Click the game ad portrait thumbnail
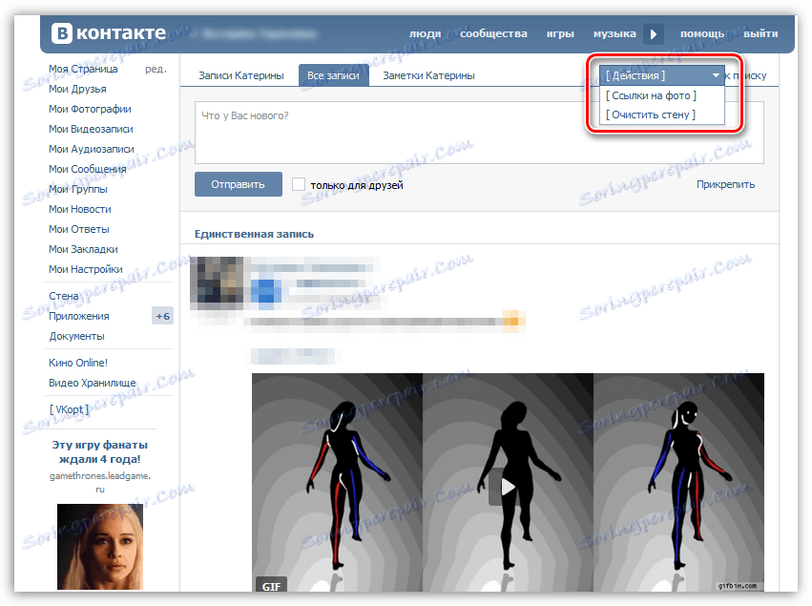 (100, 547)
